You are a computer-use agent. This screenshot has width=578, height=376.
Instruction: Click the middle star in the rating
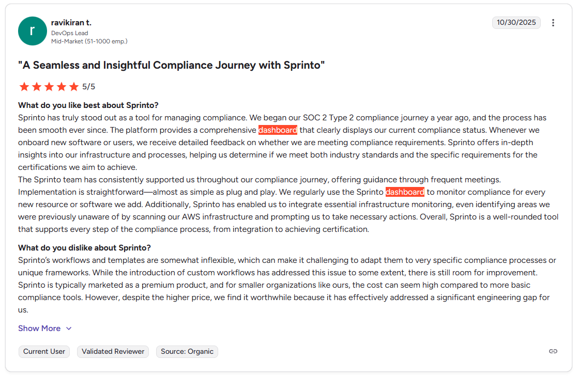[49, 87]
